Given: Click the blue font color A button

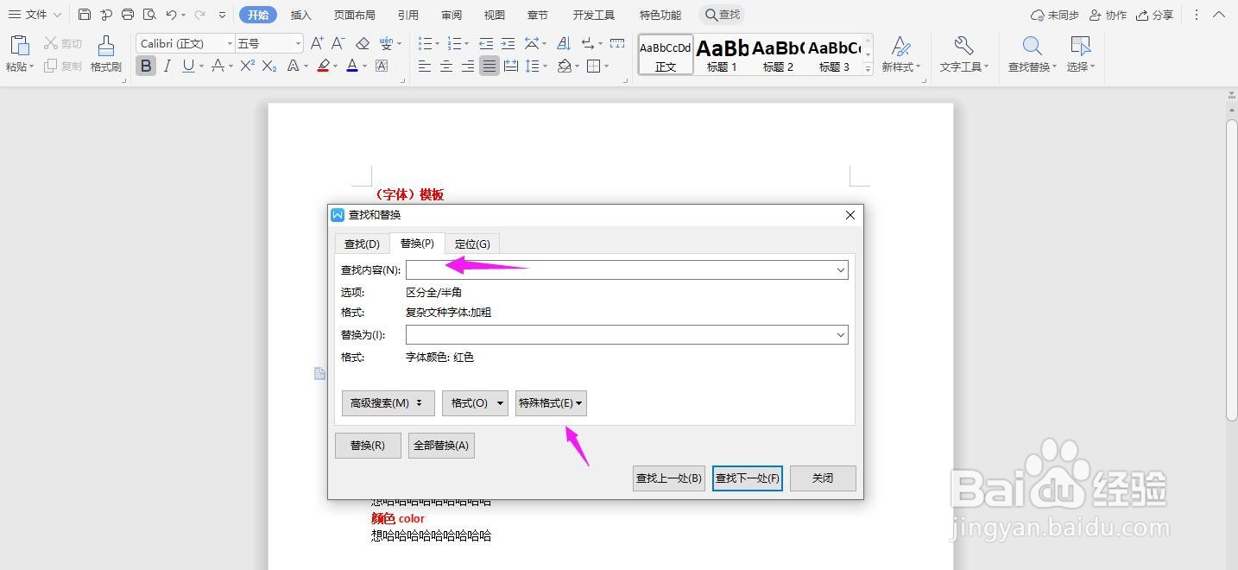Looking at the screenshot, I should pos(351,66).
